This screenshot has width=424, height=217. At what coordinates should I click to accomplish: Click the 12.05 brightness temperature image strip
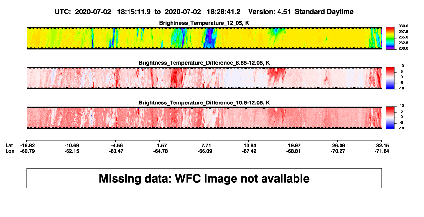tap(204, 38)
